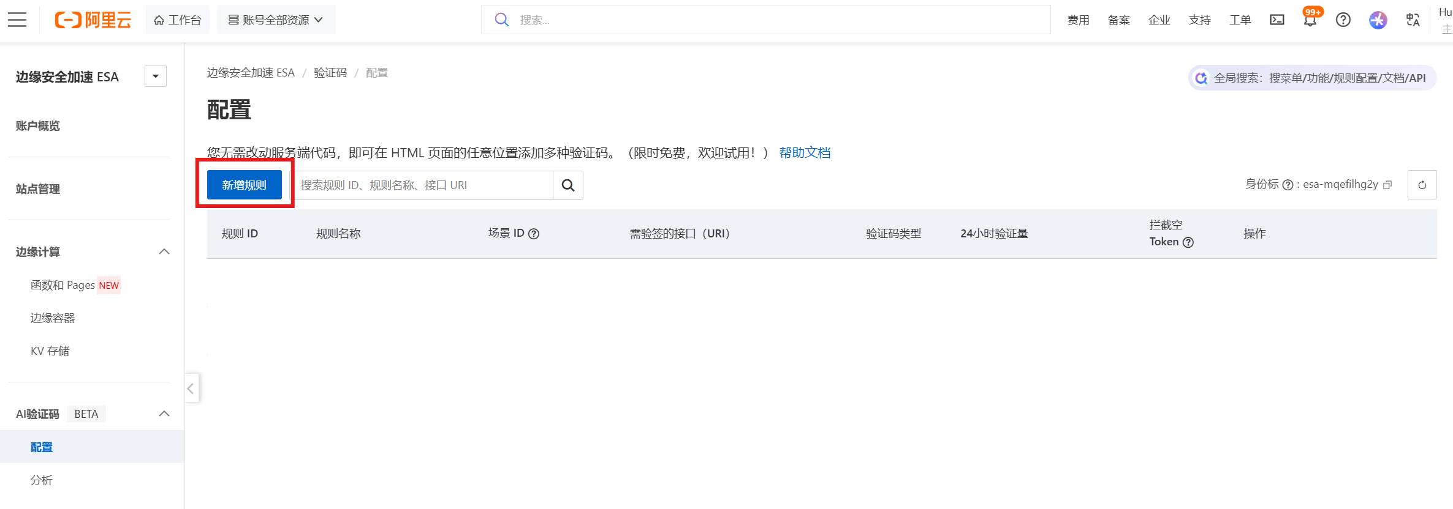Copy the identity esa-mqefilhg2y value

[x=1388, y=185]
